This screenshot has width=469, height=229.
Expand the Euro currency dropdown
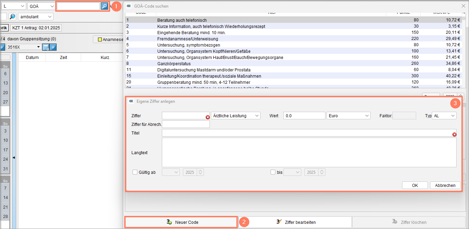(x=349, y=116)
